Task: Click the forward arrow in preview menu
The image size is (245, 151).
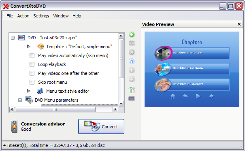Action: tap(211, 96)
